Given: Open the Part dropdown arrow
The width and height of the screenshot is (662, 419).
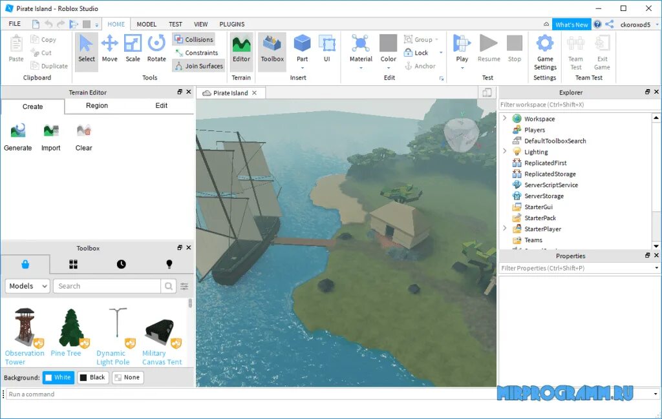Looking at the screenshot, I should tap(303, 68).
